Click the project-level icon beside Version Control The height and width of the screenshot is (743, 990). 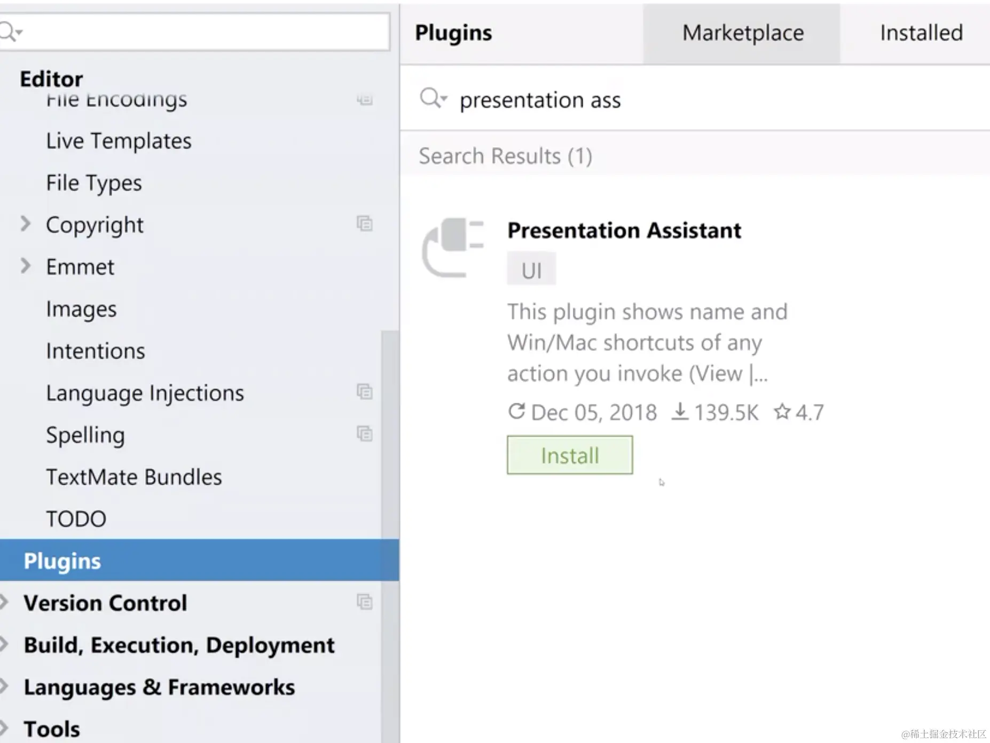click(365, 602)
